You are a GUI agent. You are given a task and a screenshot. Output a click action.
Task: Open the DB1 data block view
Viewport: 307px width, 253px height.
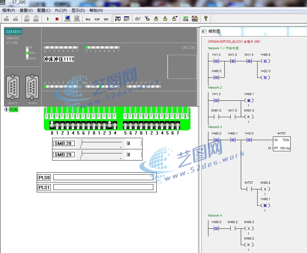(x=106, y=19)
